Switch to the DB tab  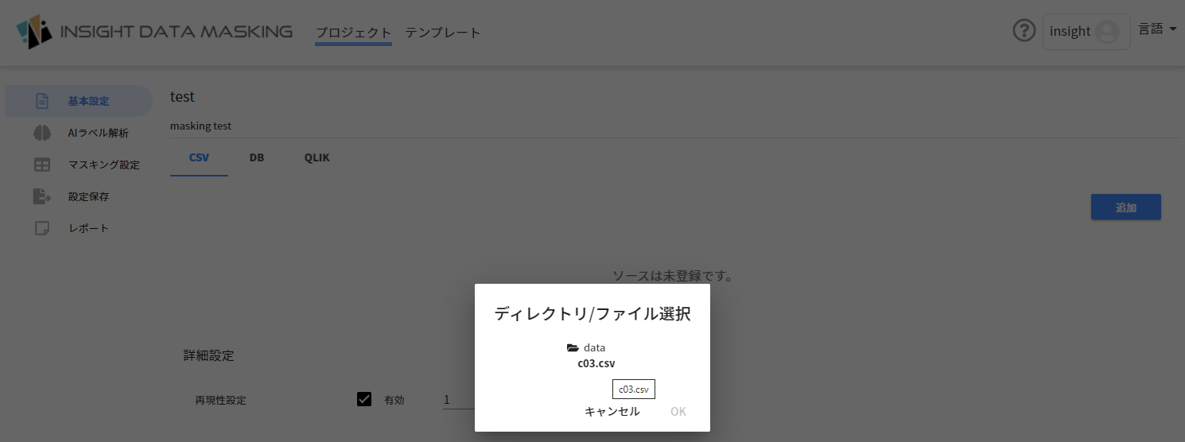pos(257,157)
